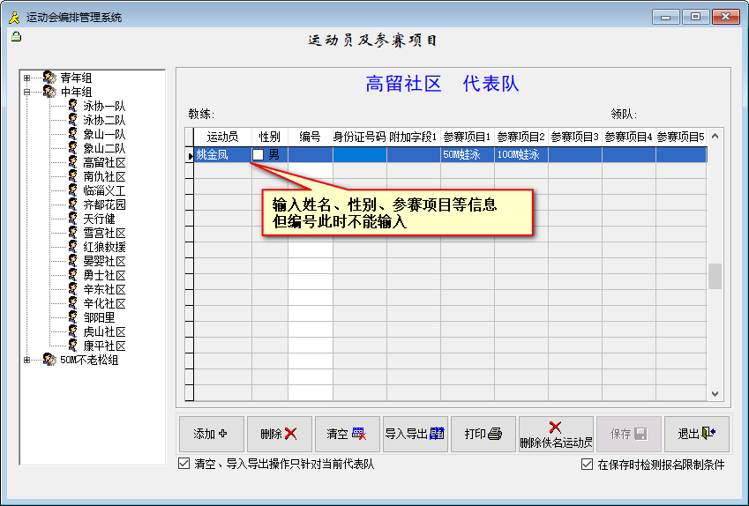This screenshot has width=749, height=506.
Task: Toggle 在保存时检测报名限制条件 checkbox
Action: 588,465
